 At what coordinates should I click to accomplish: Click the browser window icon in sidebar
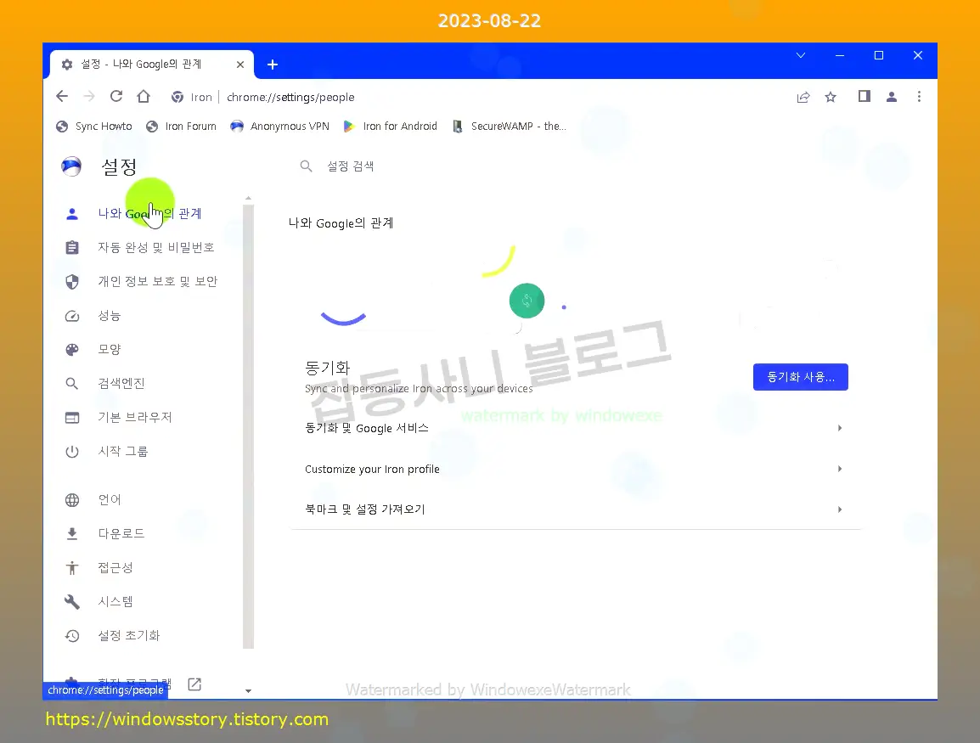pos(72,418)
